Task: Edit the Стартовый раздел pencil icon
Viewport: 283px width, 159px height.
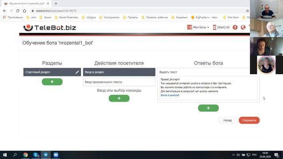Action: [77, 72]
